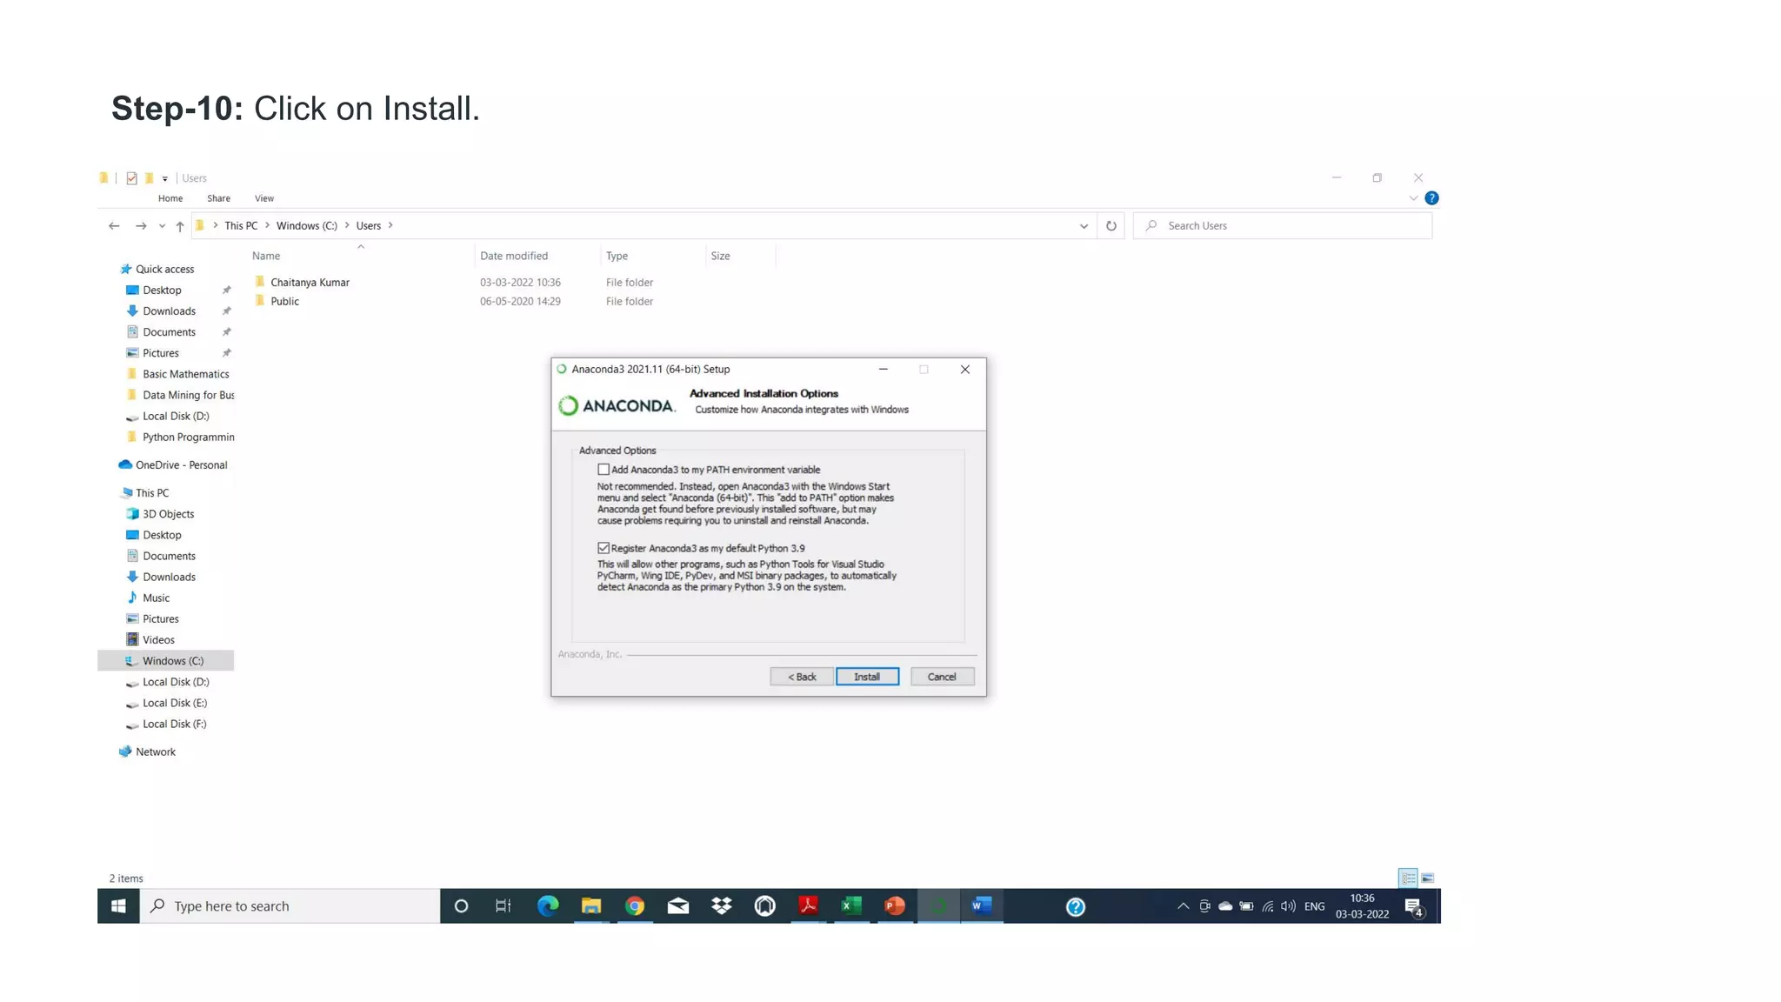1781x1002 pixels.
Task: Open the Share ribbon tab
Action: (218, 198)
